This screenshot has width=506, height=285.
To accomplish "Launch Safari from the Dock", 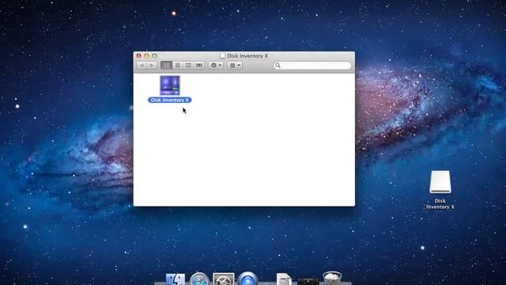I will [x=199, y=279].
